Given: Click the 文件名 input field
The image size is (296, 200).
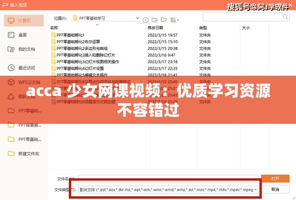Looking at the screenshot, I should click(x=168, y=178).
